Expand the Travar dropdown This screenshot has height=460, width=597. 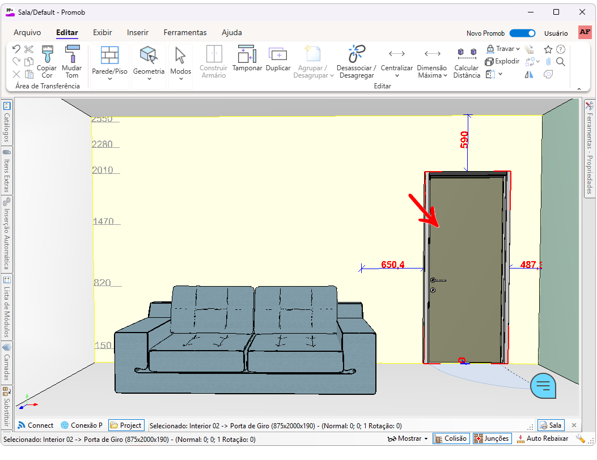tap(503, 49)
